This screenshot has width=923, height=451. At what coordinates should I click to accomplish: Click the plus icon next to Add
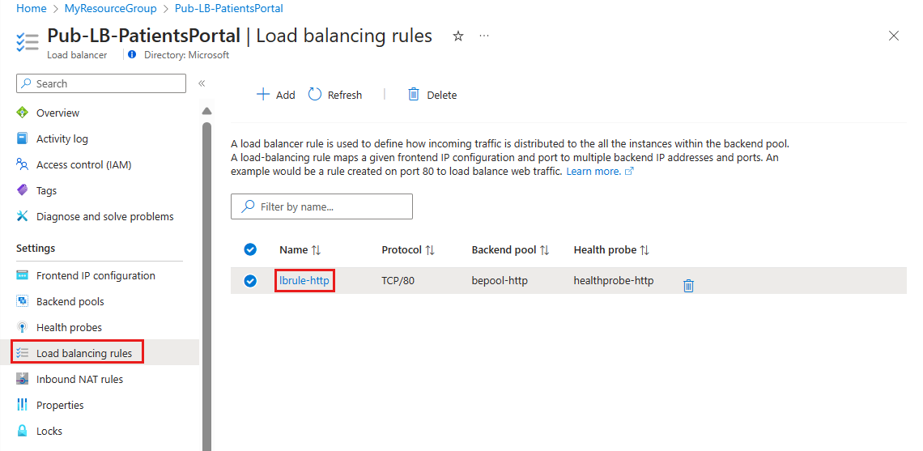tap(263, 94)
